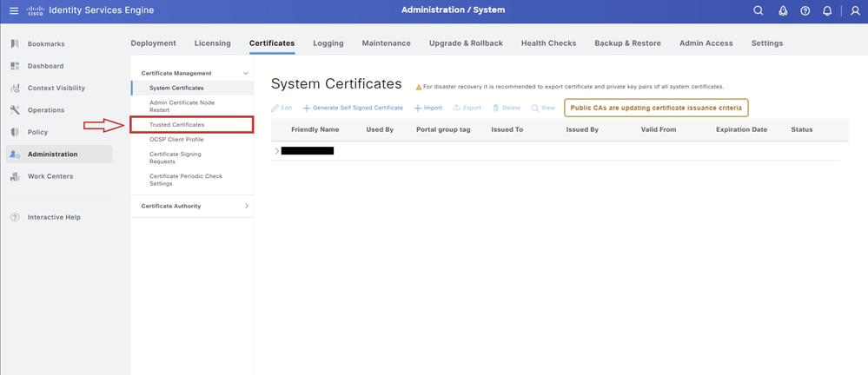Click the Valid From column header
Image resolution: width=868 pixels, height=375 pixels.
659,129
